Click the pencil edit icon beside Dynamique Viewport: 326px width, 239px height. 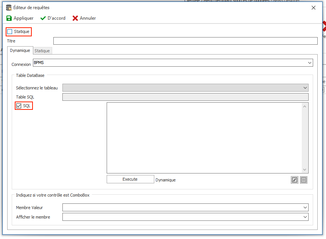pyautogui.click(x=294, y=180)
